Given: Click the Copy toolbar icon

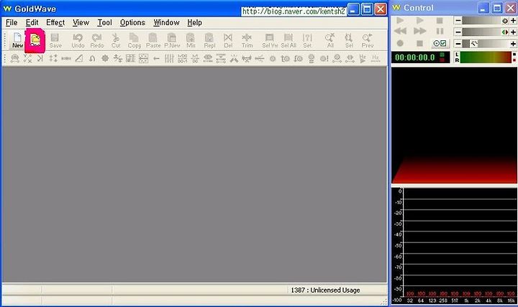Looking at the screenshot, I should pos(134,40).
